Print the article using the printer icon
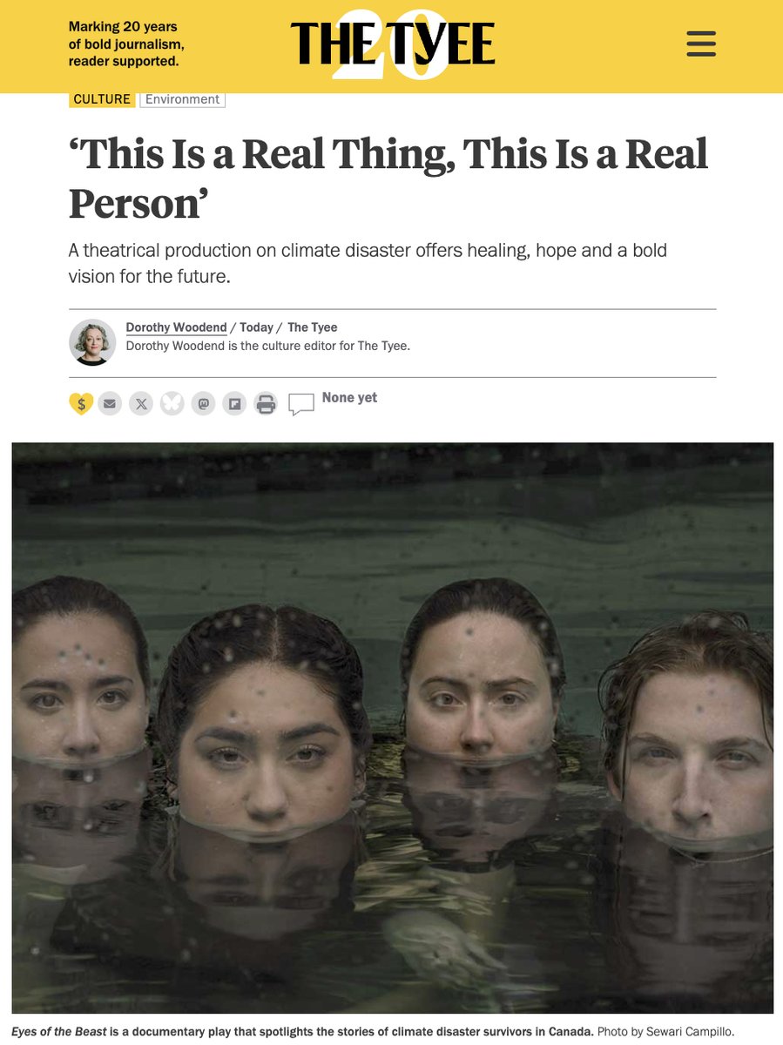 [x=267, y=403]
